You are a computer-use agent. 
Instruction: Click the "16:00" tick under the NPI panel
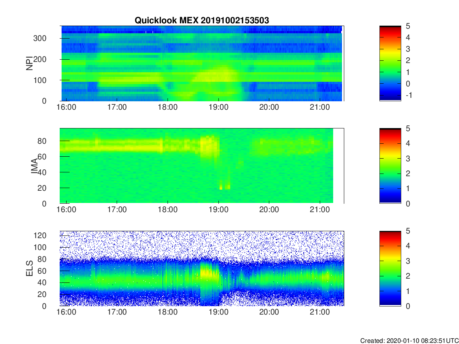(67, 107)
